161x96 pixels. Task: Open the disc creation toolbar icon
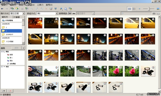[x=27, y=9]
